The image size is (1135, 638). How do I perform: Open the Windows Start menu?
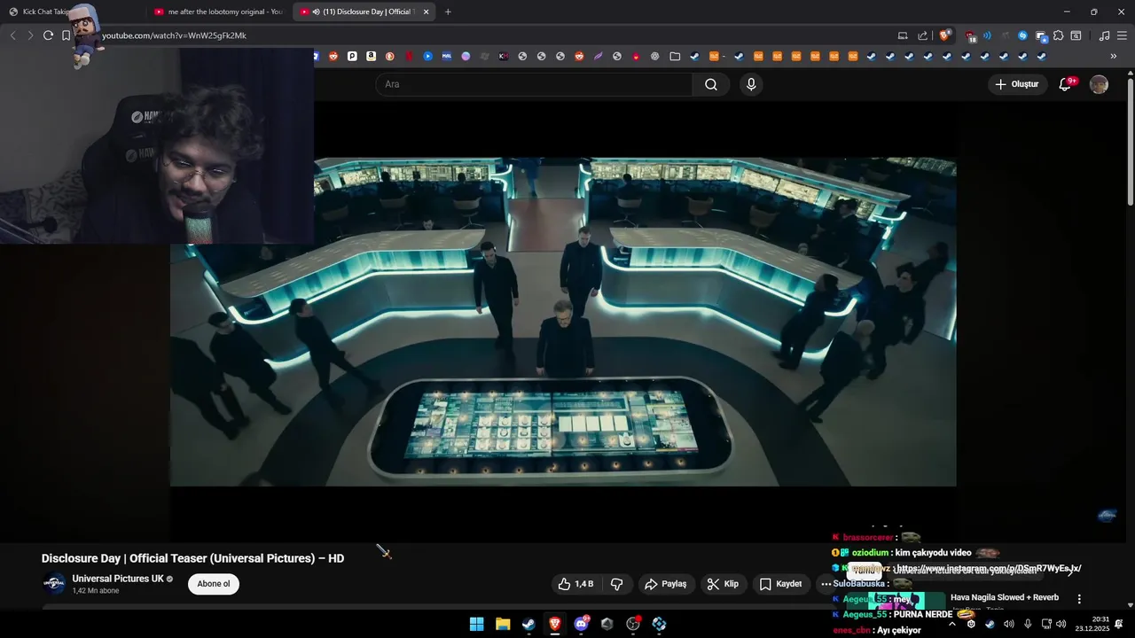(476, 624)
